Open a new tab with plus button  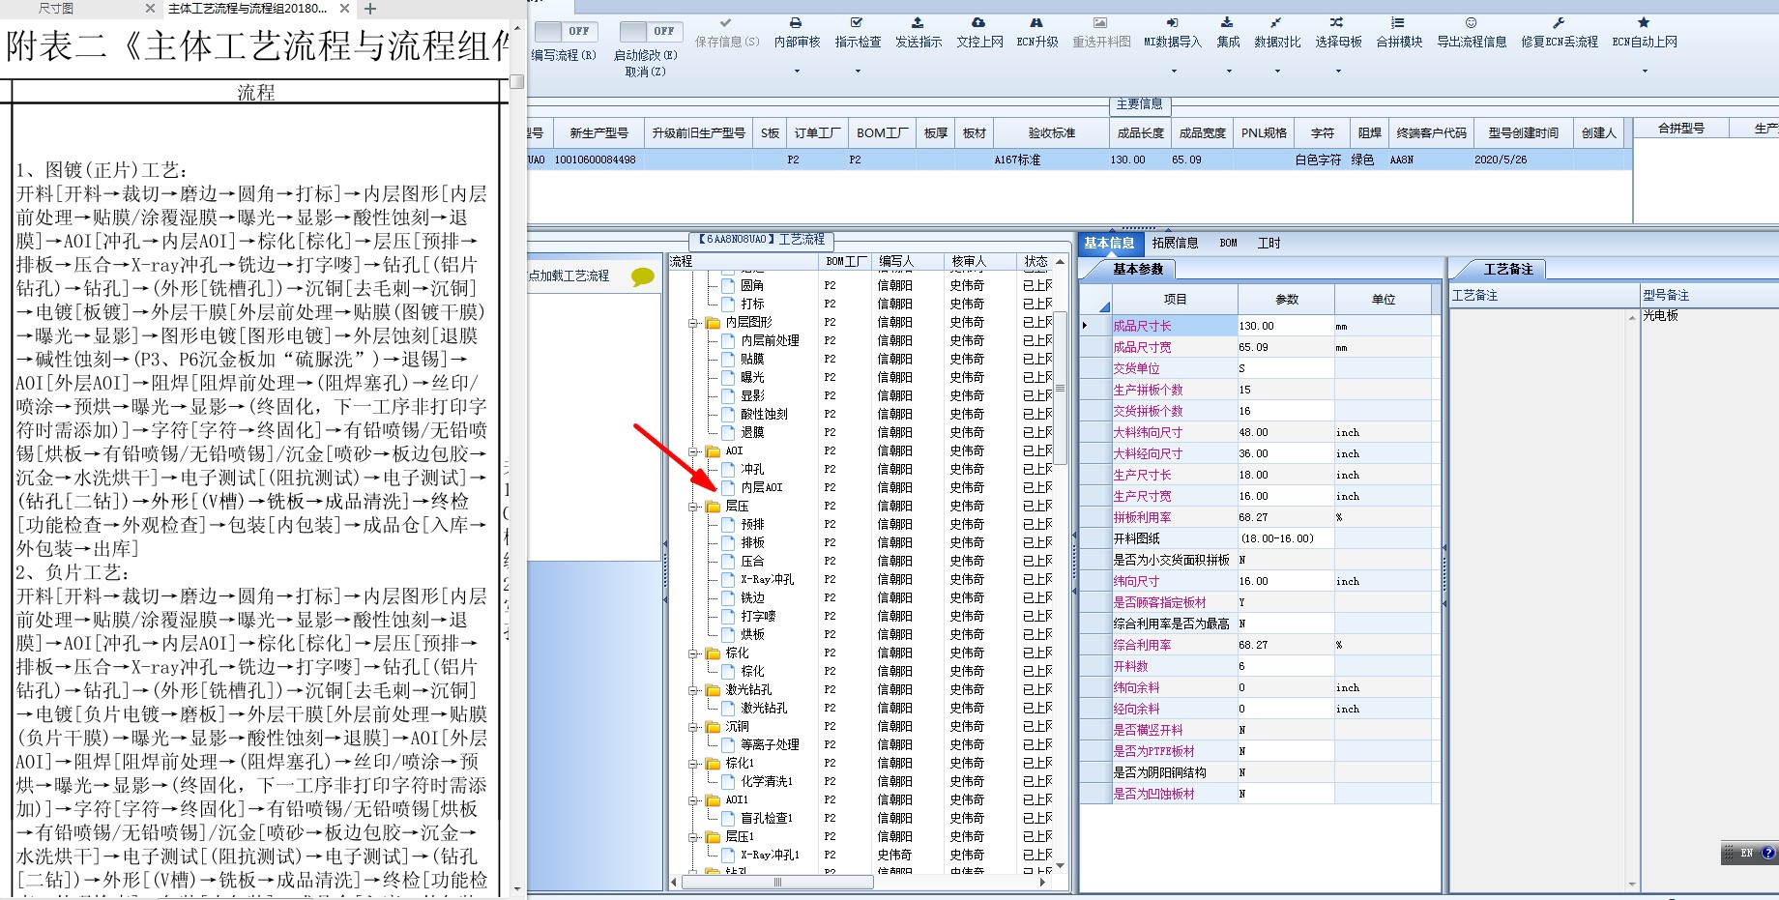click(x=369, y=9)
